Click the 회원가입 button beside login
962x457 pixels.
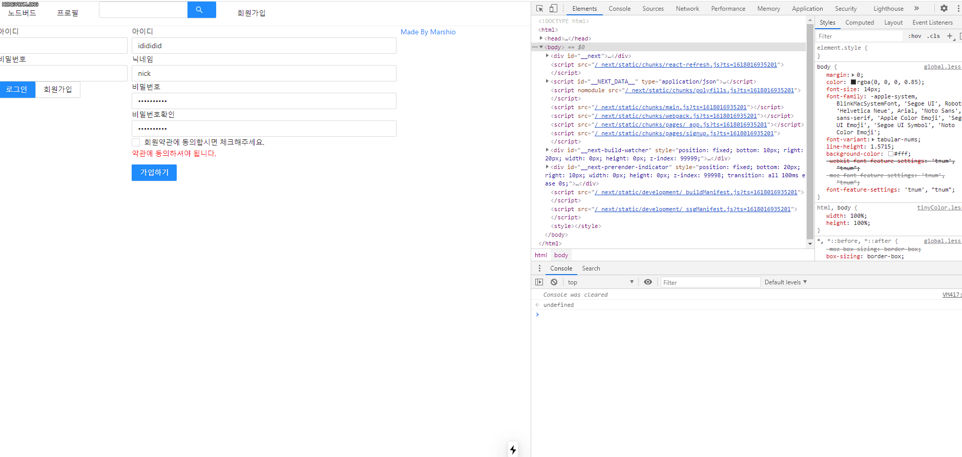coord(58,90)
